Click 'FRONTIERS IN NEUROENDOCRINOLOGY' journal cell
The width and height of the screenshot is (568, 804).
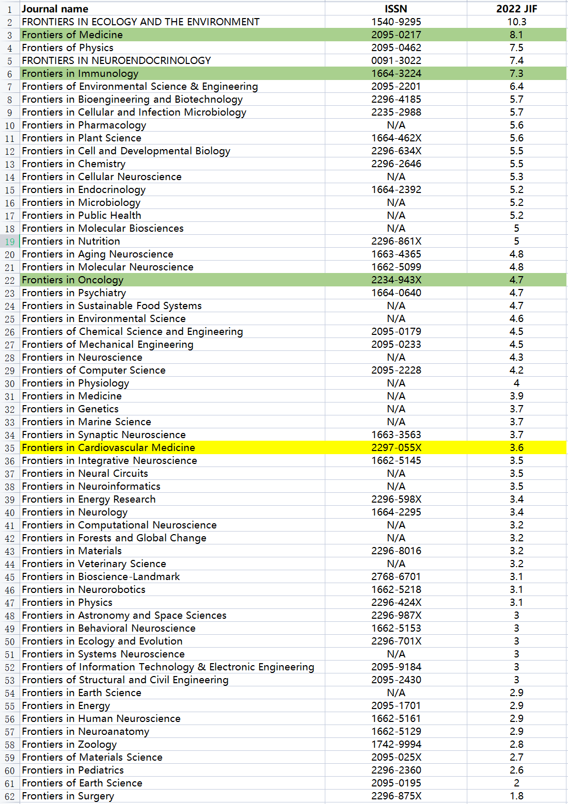coord(172,60)
